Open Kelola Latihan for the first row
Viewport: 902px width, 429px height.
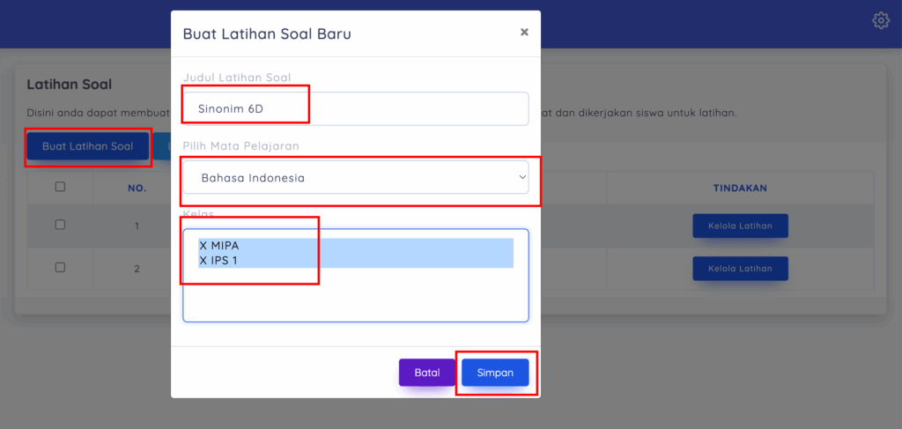pos(740,226)
